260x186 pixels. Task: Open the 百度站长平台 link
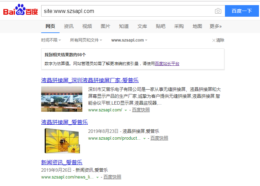pos(167,64)
